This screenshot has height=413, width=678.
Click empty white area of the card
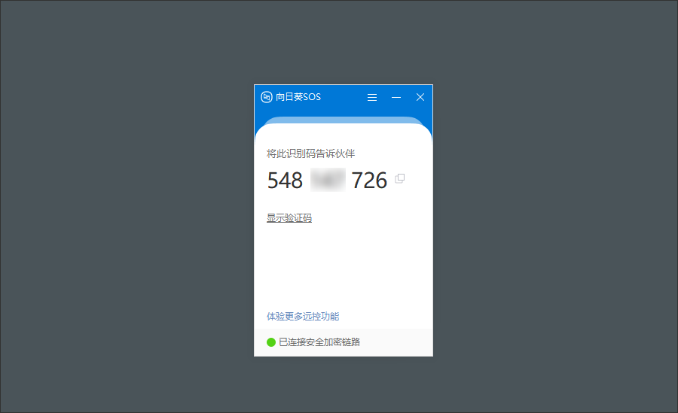(344, 268)
